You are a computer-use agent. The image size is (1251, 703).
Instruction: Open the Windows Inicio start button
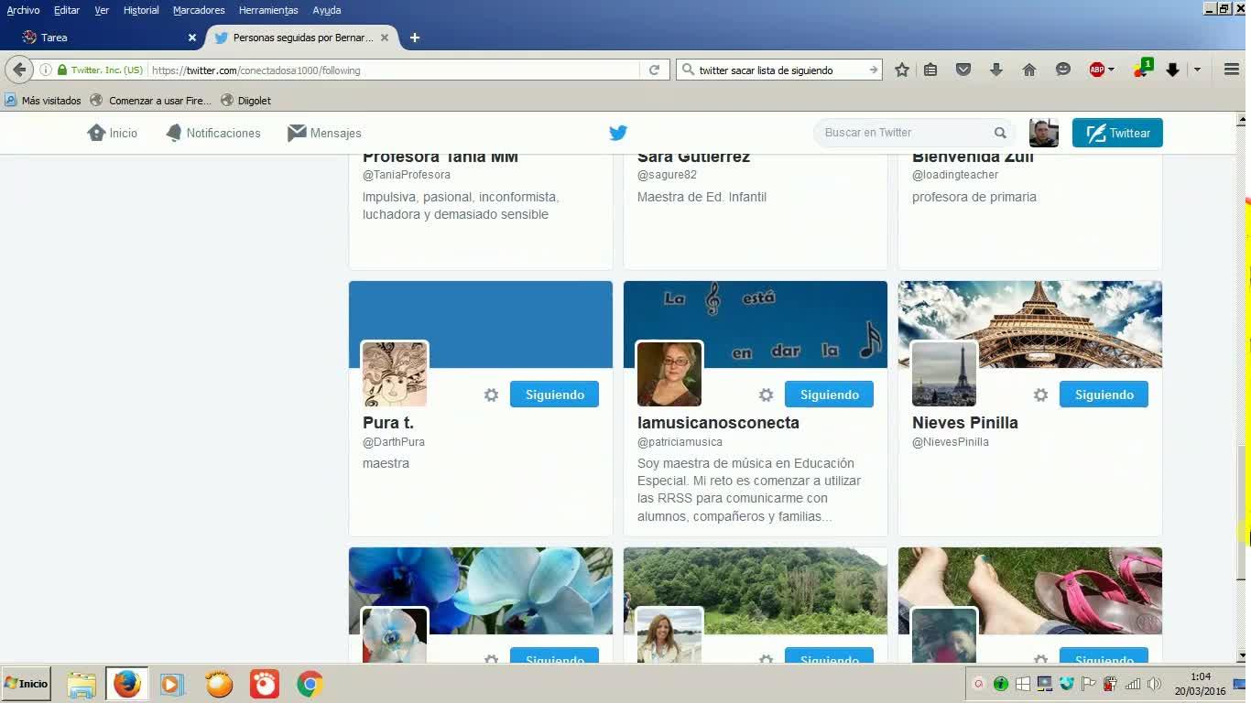click(x=27, y=684)
